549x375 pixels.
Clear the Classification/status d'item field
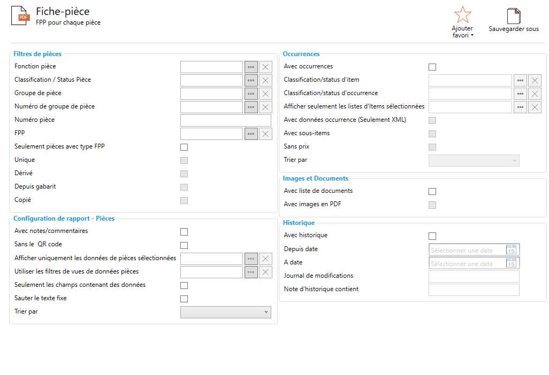tap(535, 80)
